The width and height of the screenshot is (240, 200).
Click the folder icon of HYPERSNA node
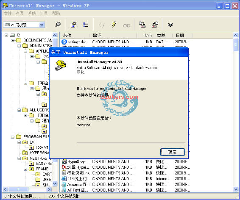[x=25, y=153]
